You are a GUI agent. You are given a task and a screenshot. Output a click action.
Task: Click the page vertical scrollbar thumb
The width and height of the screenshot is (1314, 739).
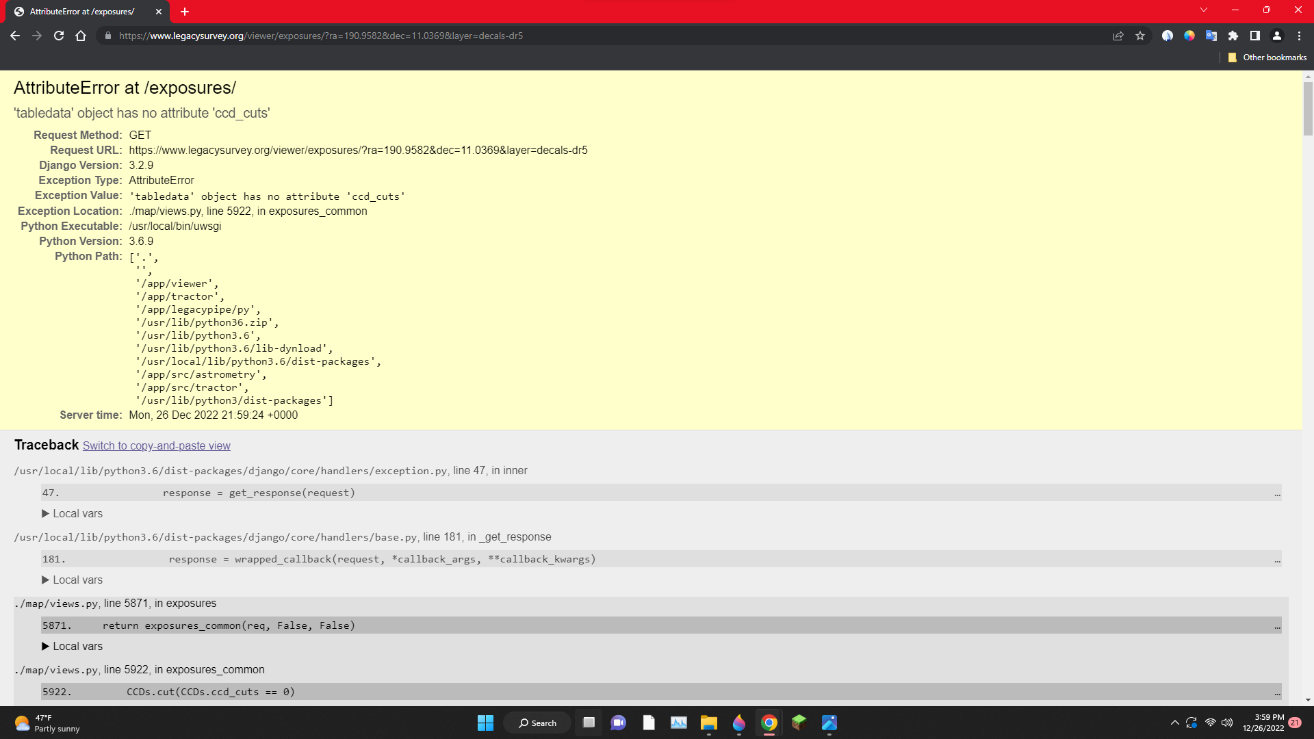pos(1308,109)
